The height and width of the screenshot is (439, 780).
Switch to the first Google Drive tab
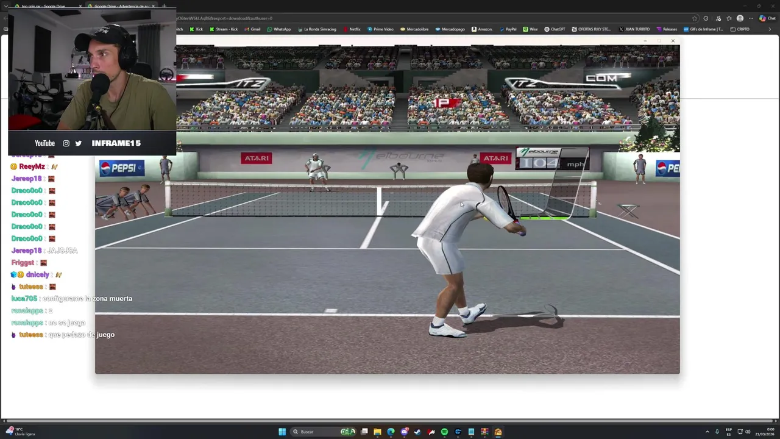tap(48, 6)
